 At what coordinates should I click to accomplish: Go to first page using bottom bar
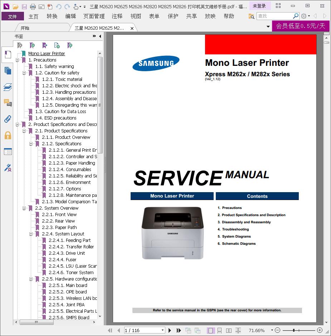[x=110, y=330]
